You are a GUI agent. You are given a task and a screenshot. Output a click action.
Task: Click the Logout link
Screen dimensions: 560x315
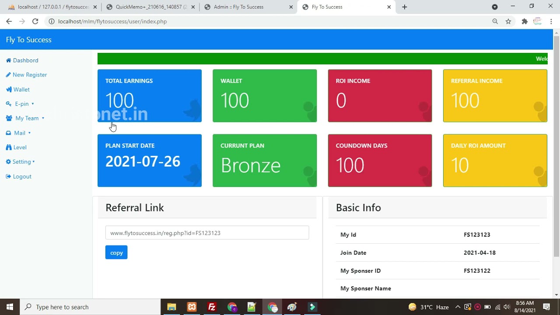pyautogui.click(x=22, y=176)
